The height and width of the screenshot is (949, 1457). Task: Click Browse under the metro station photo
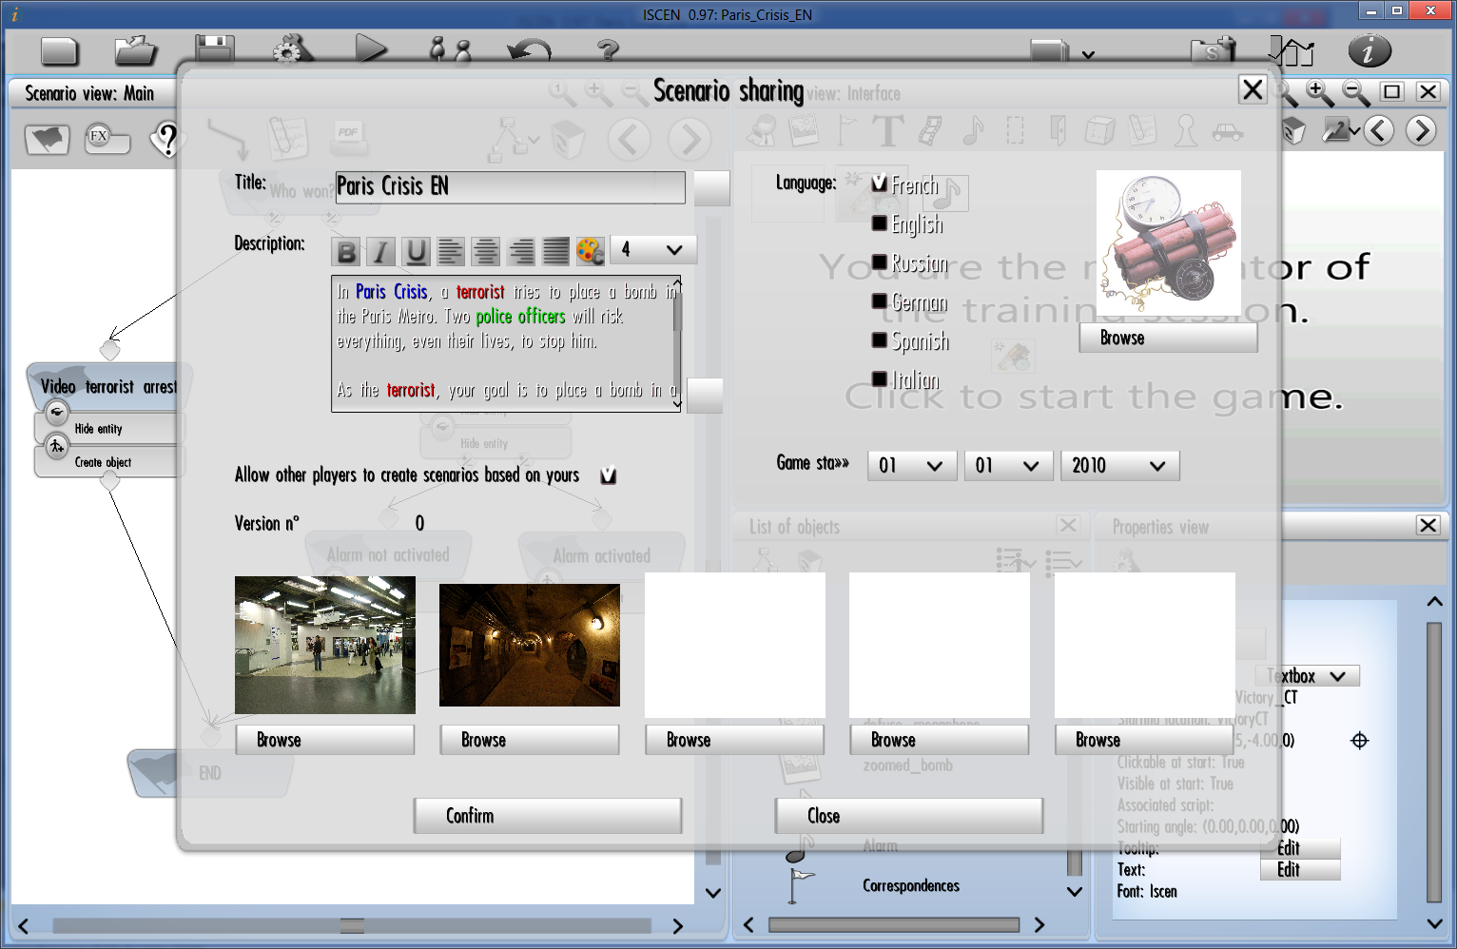pos(324,740)
